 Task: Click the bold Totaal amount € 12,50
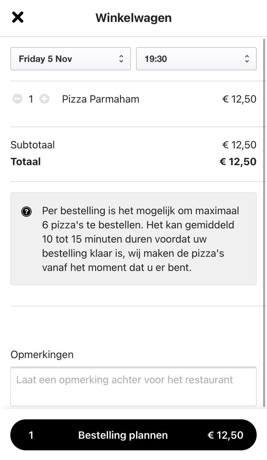click(x=238, y=162)
